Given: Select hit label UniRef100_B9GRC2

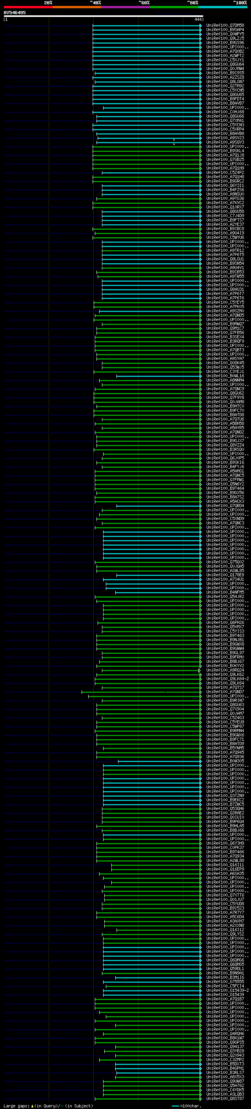Looking at the screenshot, I should pyautogui.click(x=225, y=181).
